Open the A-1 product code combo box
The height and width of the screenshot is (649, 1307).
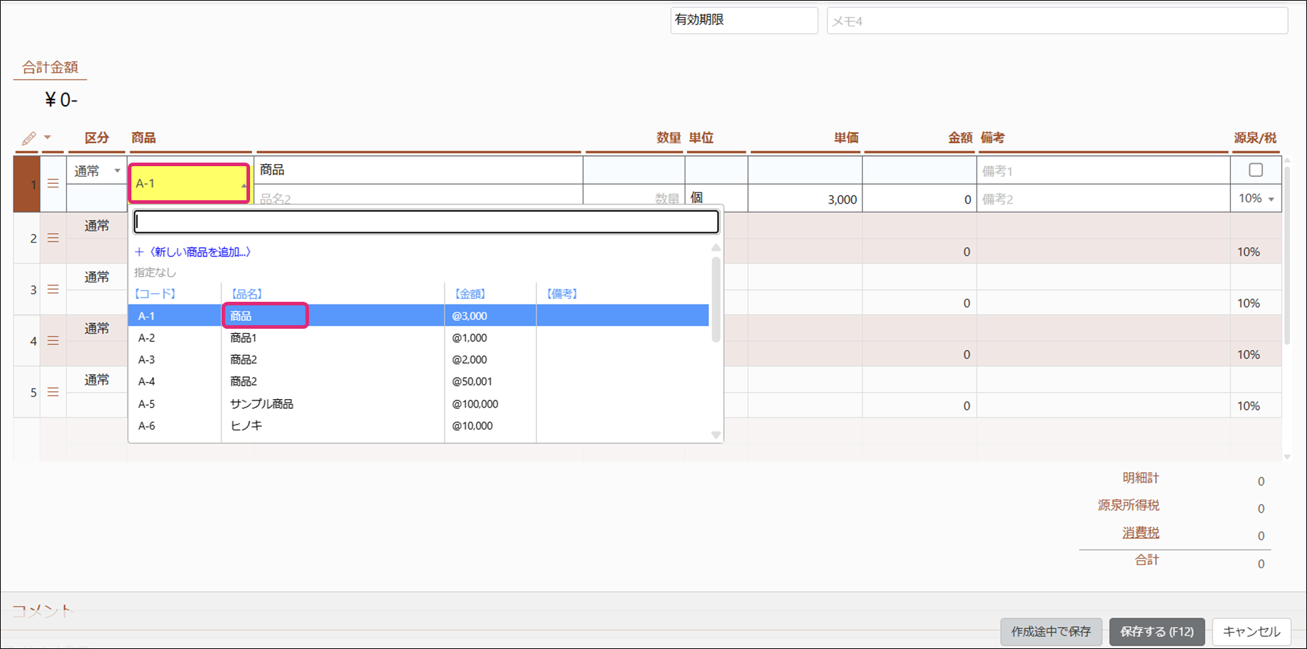tap(189, 184)
